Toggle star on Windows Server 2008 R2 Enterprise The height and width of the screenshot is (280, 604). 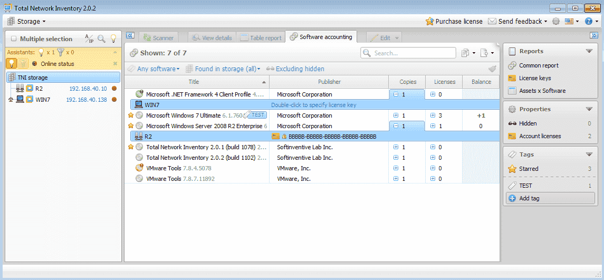click(x=131, y=125)
